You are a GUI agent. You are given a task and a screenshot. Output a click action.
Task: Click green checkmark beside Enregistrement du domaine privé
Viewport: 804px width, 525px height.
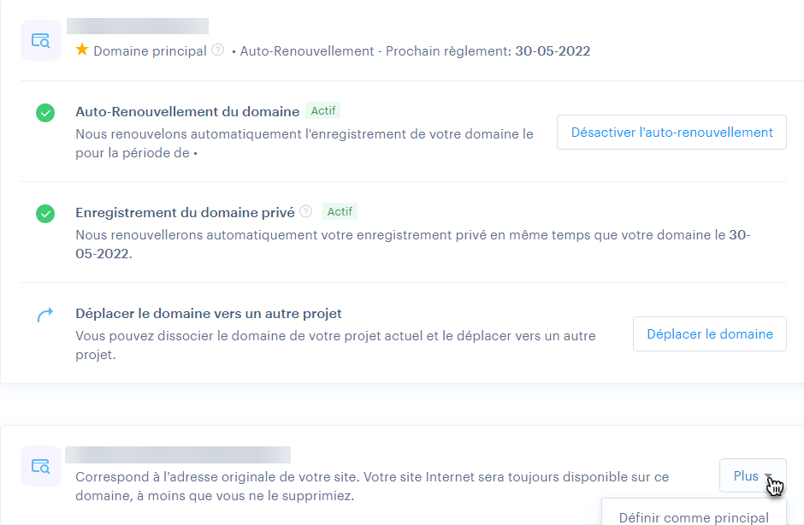[x=45, y=214]
